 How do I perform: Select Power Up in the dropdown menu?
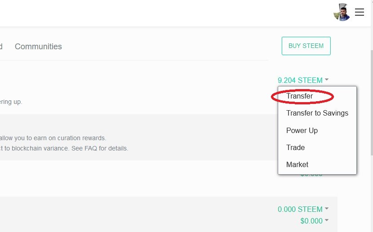click(302, 130)
